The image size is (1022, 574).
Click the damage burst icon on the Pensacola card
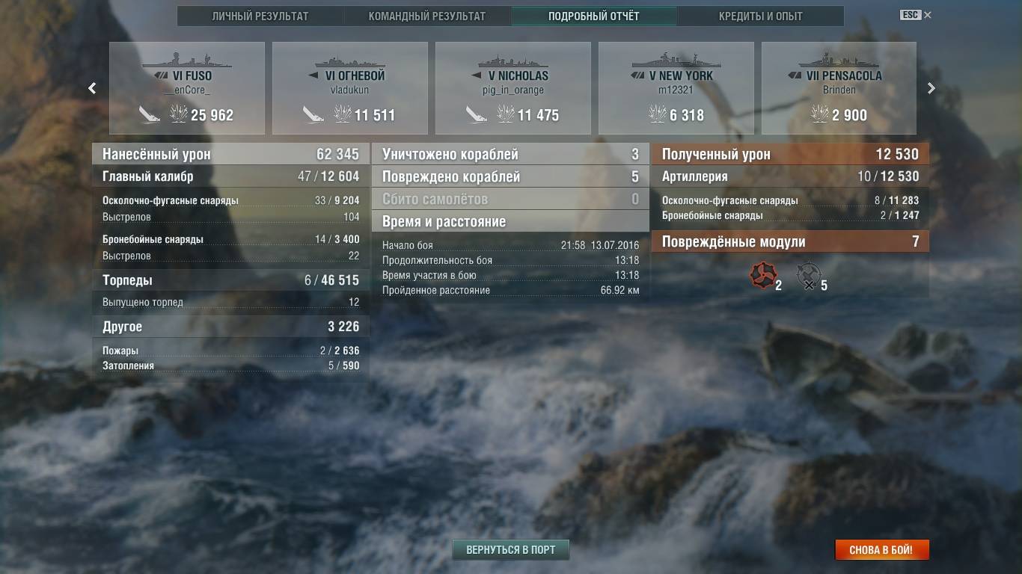click(x=820, y=114)
